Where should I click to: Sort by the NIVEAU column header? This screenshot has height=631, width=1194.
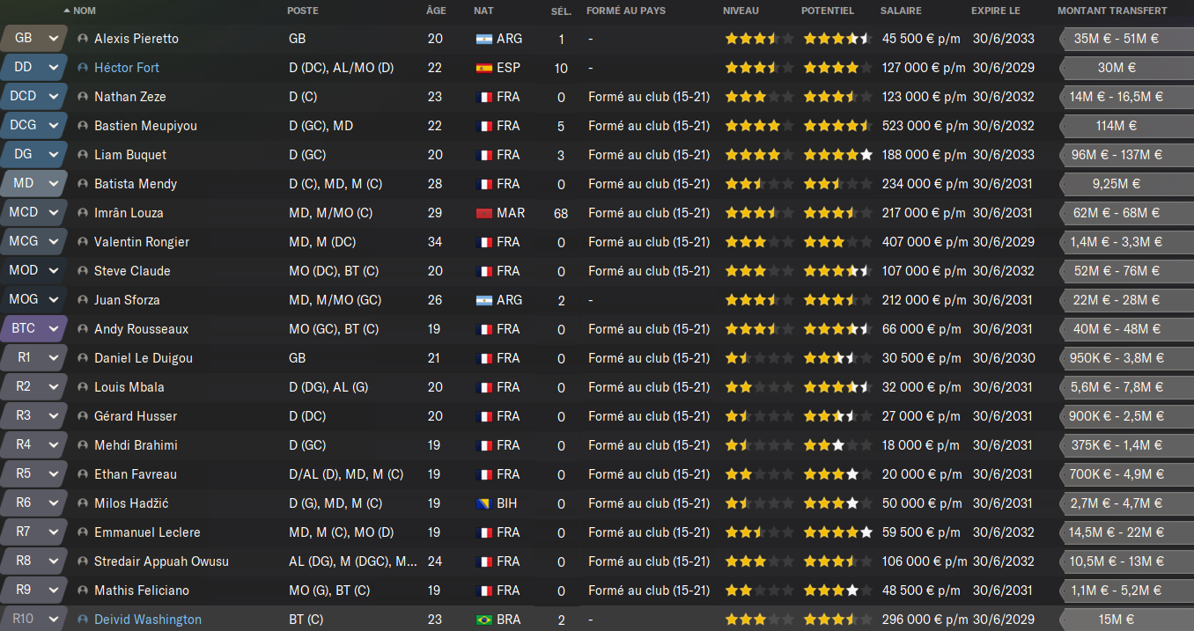click(x=741, y=11)
